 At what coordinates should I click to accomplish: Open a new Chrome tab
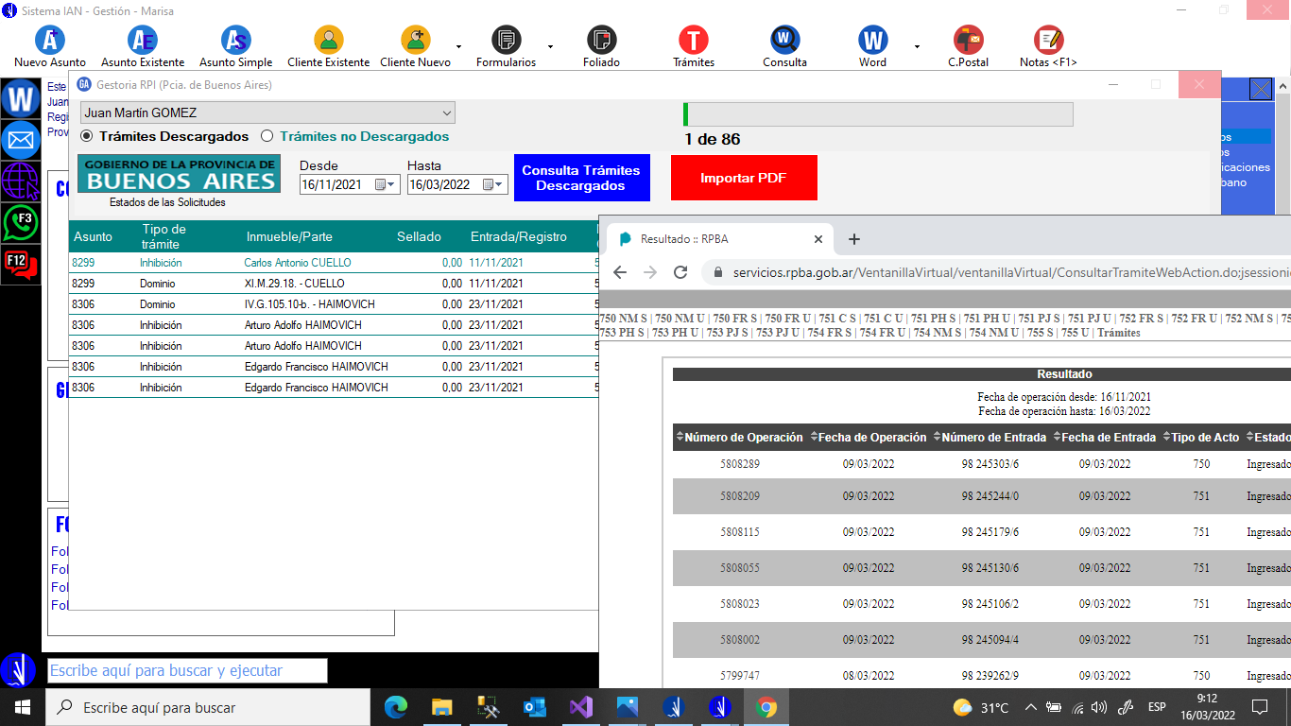point(853,239)
